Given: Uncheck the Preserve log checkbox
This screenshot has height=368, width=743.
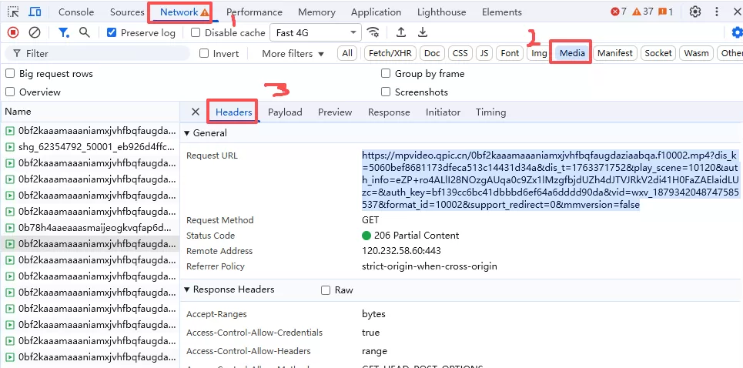Looking at the screenshot, I should (112, 33).
